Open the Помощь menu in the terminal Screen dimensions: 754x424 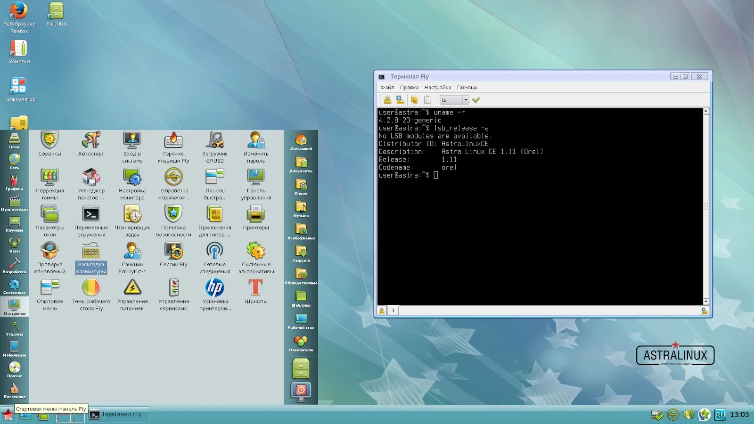tap(467, 87)
